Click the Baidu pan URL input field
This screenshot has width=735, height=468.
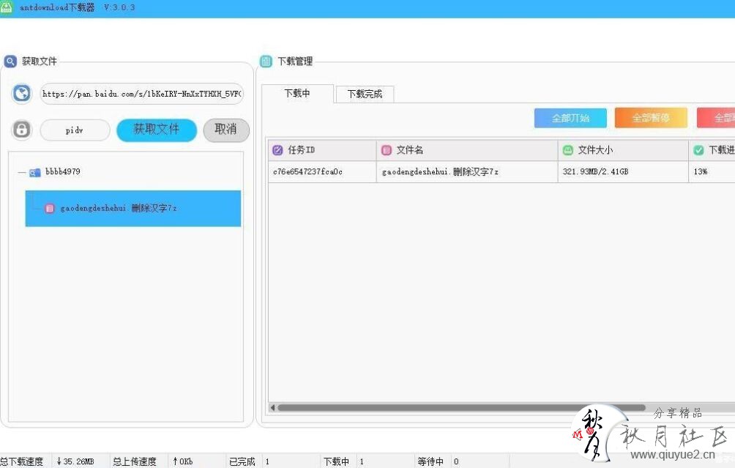tap(141, 94)
